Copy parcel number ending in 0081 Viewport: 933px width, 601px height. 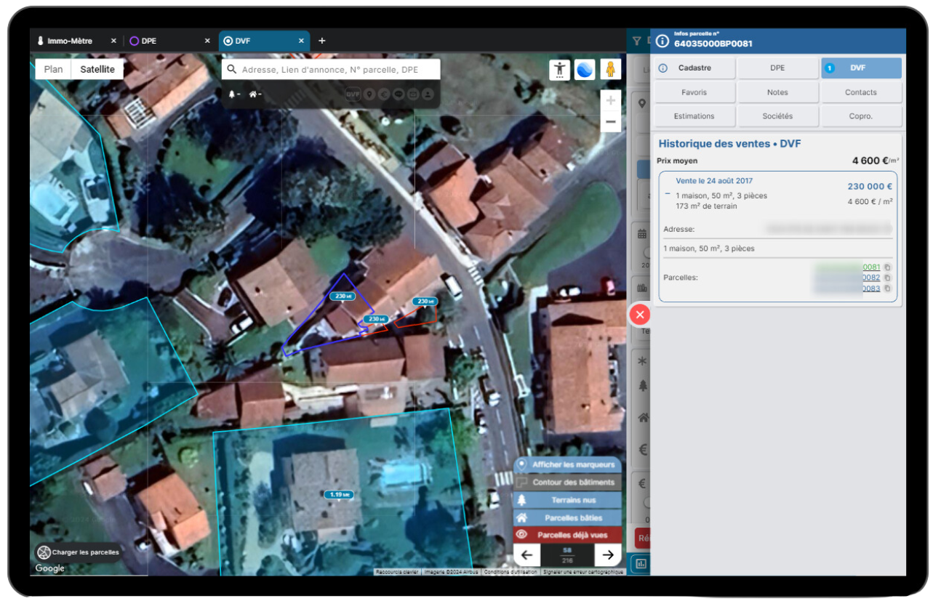[x=887, y=267]
